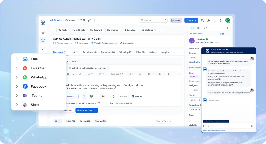Click Ask a question field in AutoCare chat
Screen dimensions: 266x144
point(227,126)
